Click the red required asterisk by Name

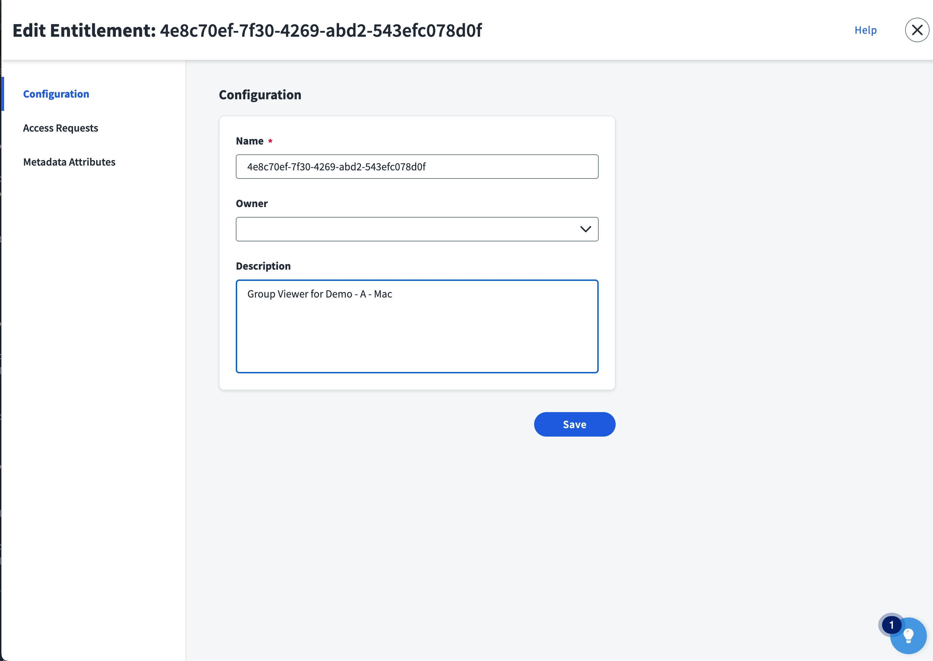(270, 141)
